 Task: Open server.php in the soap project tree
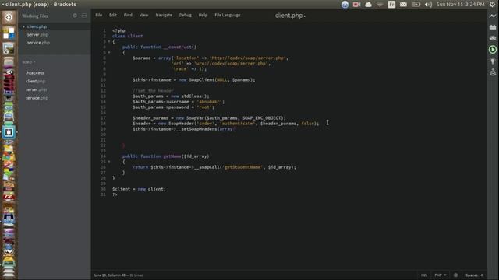click(36, 89)
